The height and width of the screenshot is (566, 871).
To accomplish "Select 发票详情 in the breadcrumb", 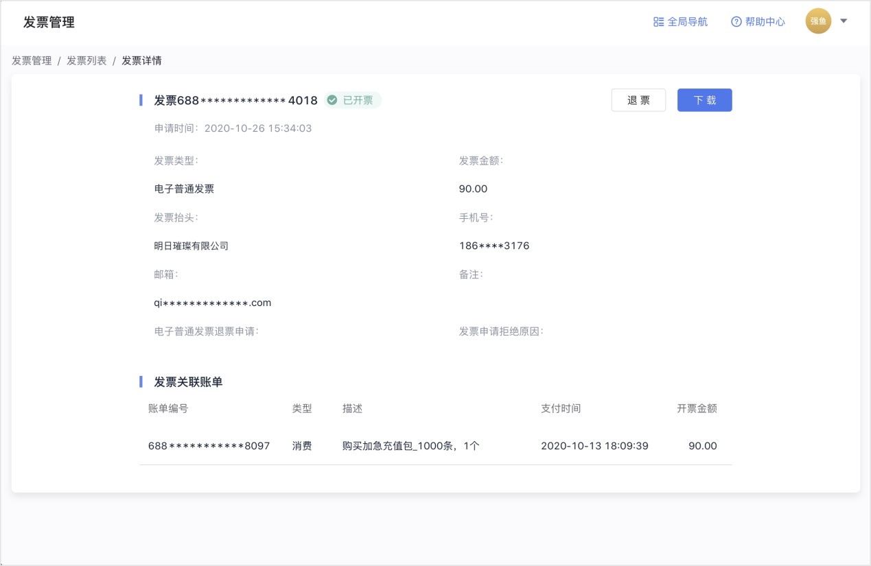I will [141, 60].
